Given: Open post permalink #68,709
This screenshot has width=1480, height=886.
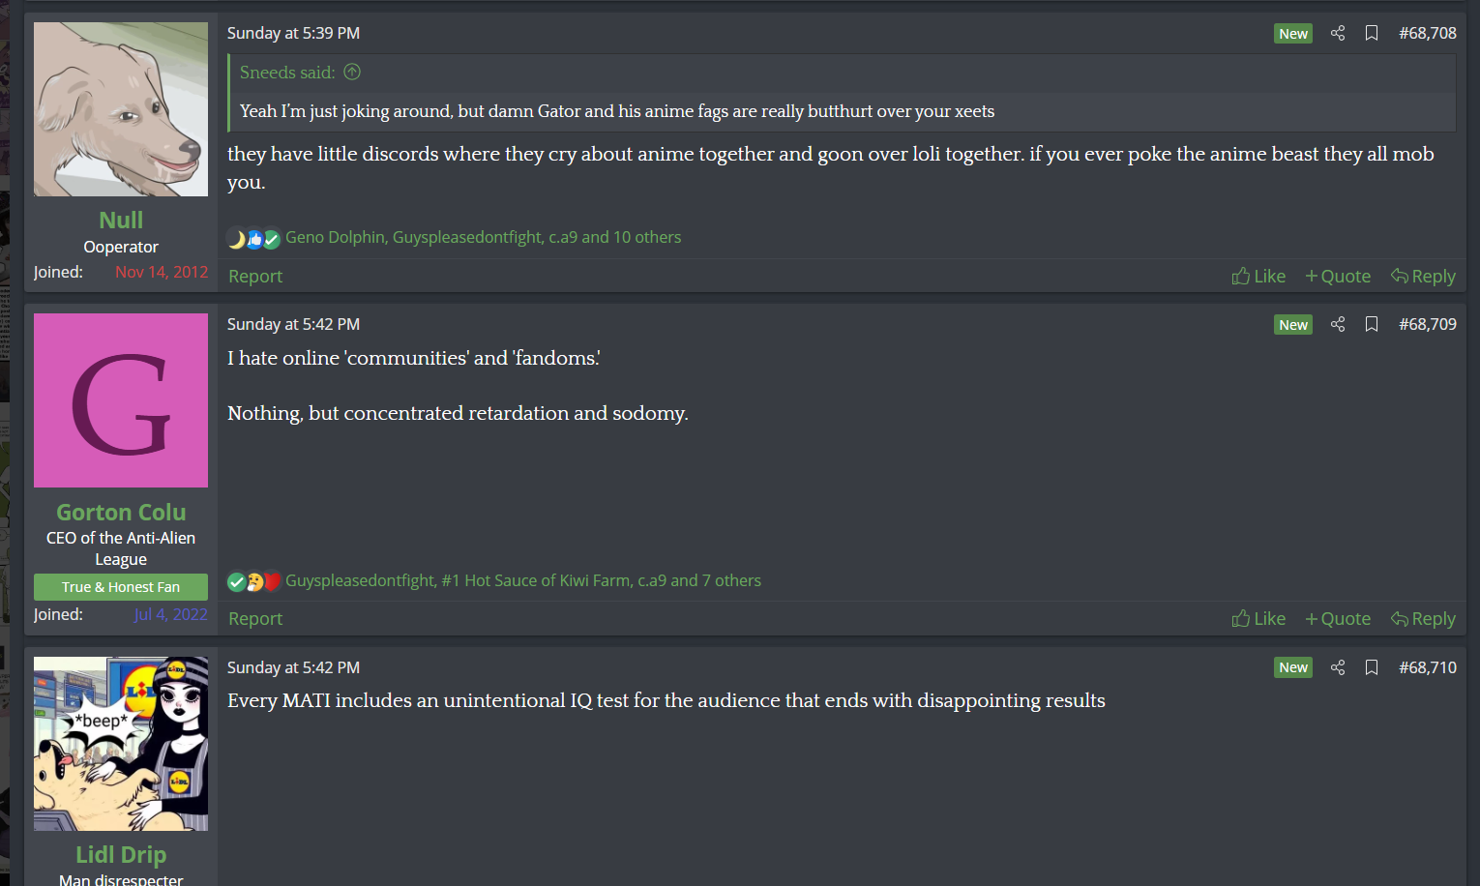Looking at the screenshot, I should tap(1427, 324).
